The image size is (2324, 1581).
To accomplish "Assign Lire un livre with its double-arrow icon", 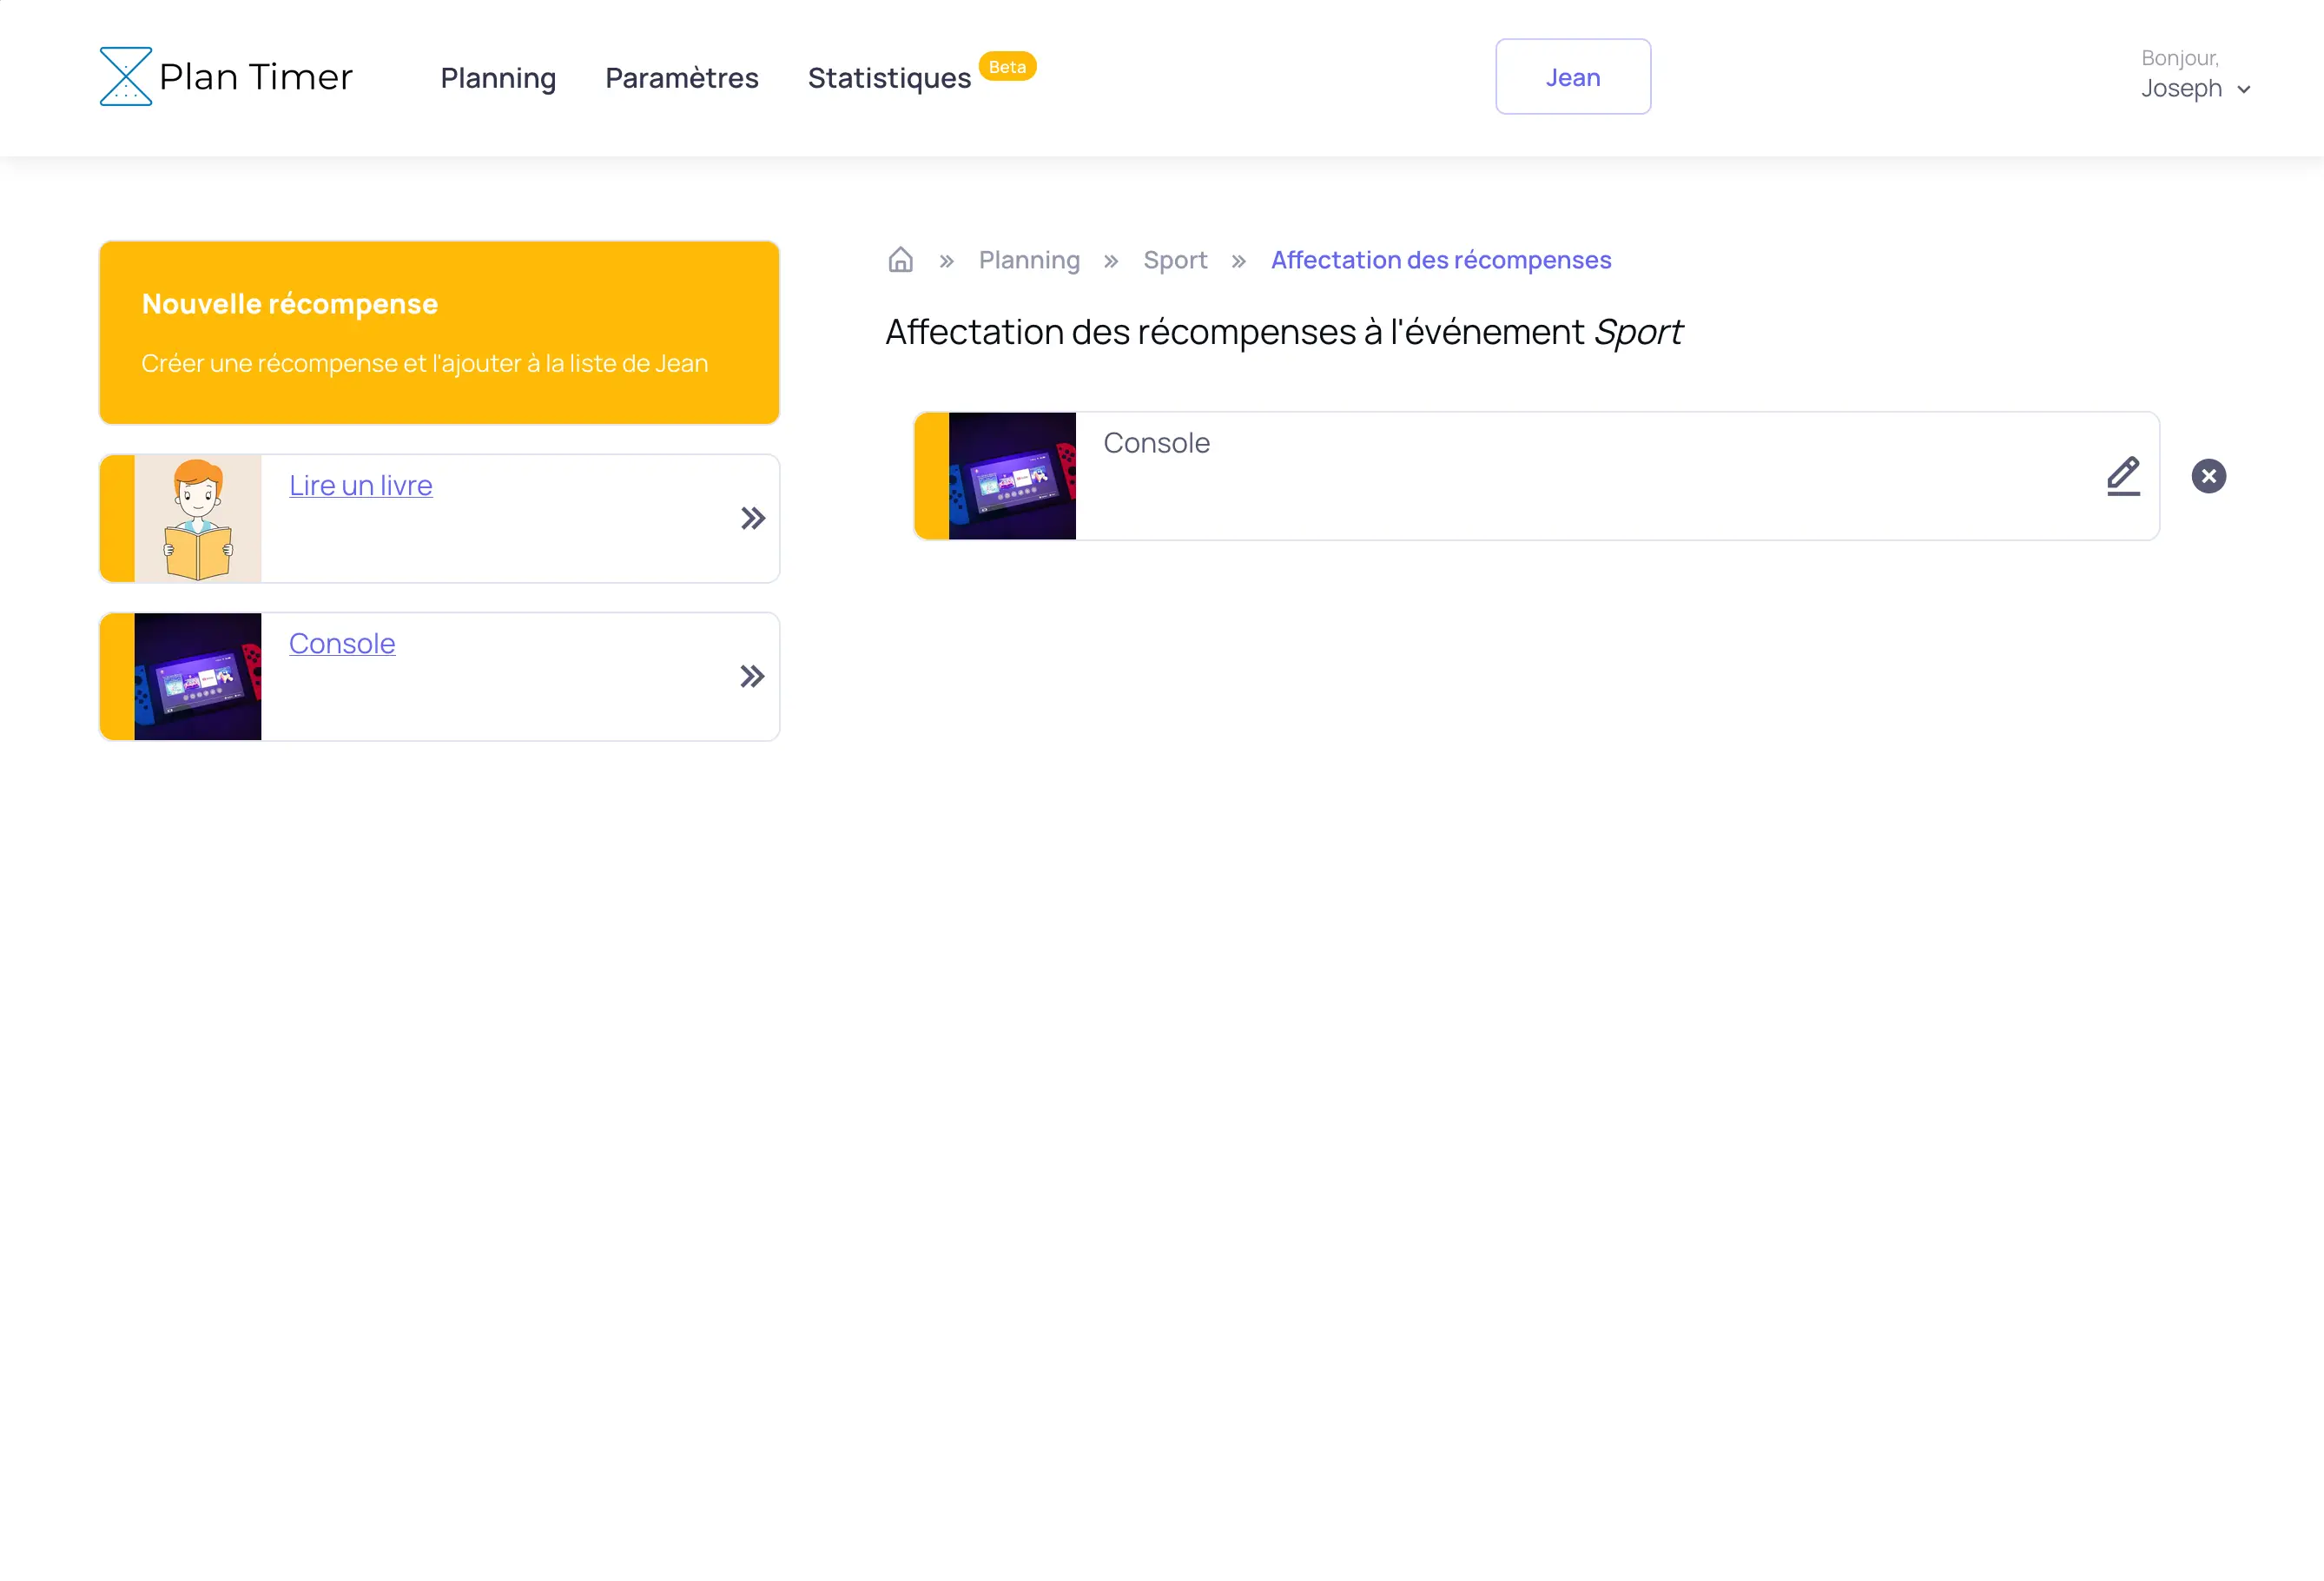I will pos(752,518).
